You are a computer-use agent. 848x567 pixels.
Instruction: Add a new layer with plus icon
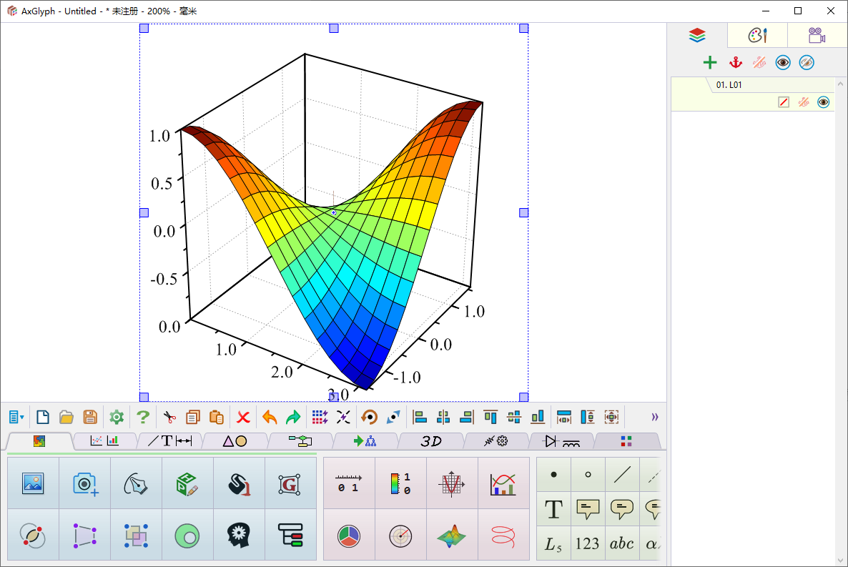point(709,63)
